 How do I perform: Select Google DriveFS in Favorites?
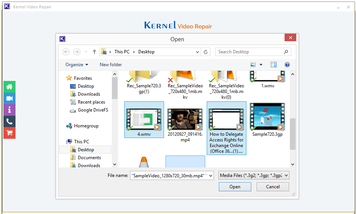(93, 110)
